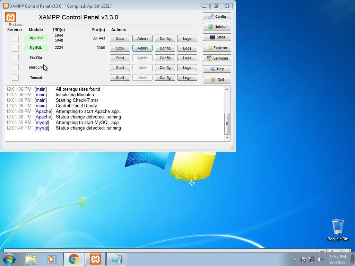Screen dimensions: 355x266
Task: Click MySQL PID '2224' value
Action: (x=59, y=47)
